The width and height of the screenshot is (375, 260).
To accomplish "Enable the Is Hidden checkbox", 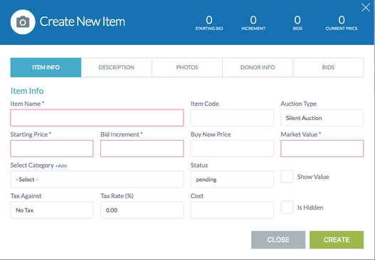I will pos(287,207).
